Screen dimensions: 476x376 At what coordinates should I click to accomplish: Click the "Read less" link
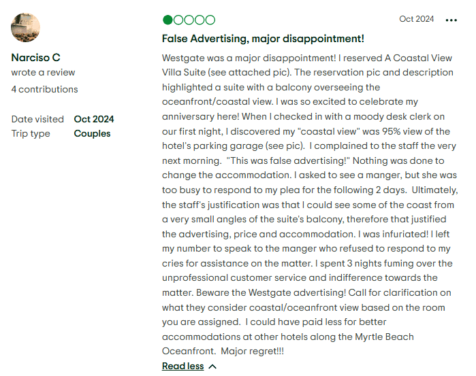click(x=183, y=366)
